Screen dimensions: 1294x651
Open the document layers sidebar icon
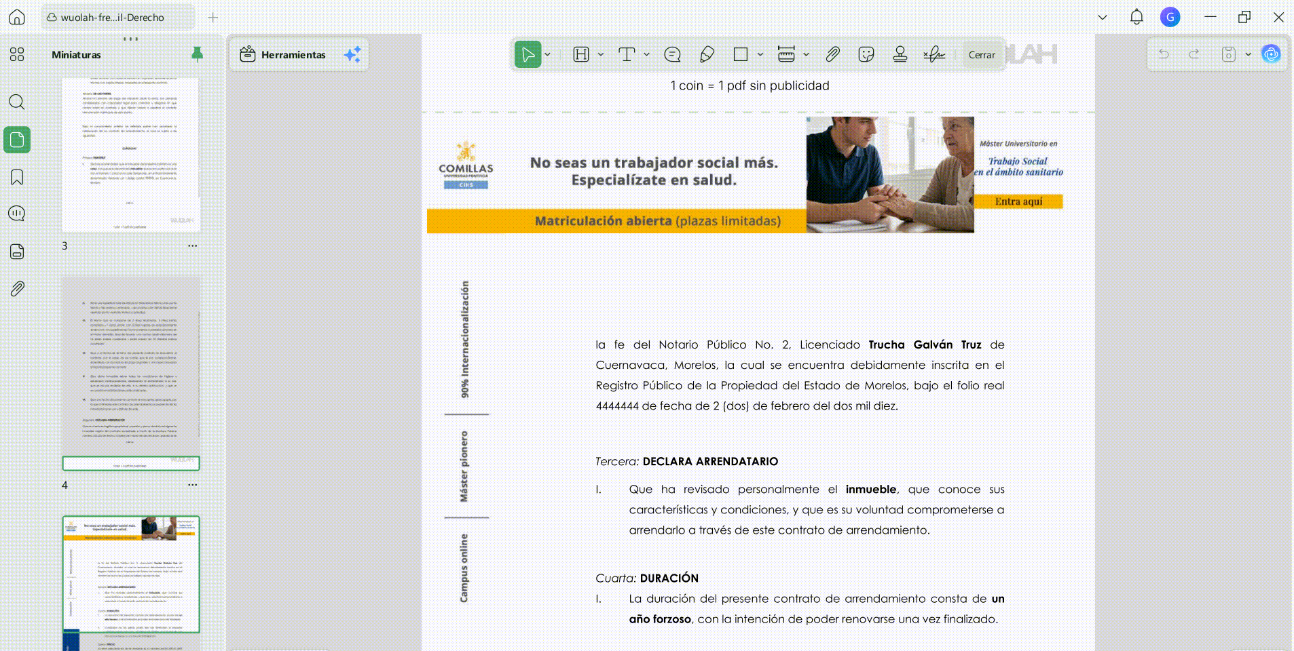17,252
